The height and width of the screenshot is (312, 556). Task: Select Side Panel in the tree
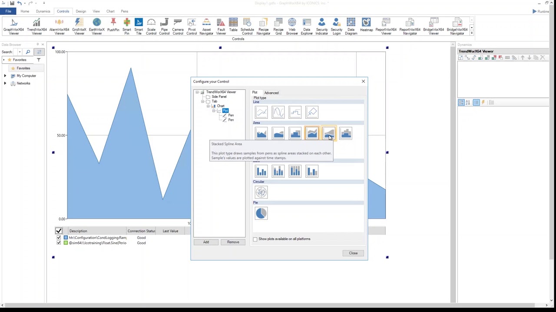[x=219, y=97]
